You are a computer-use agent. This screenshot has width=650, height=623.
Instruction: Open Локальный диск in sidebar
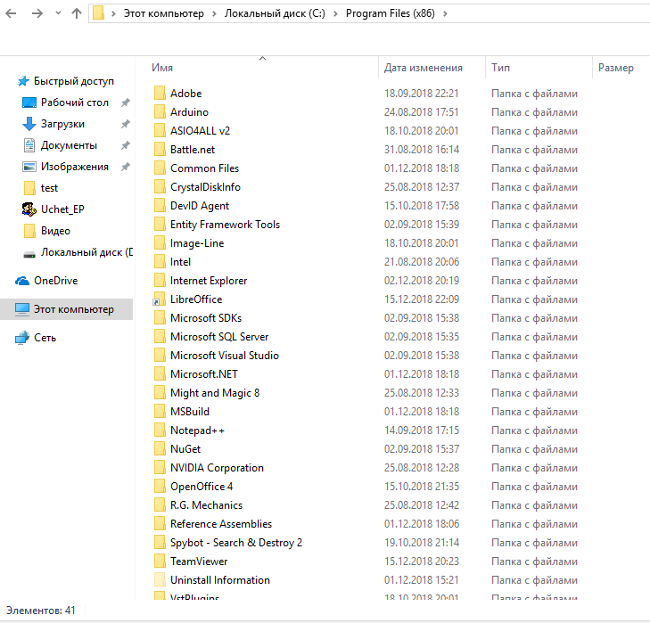click(86, 252)
